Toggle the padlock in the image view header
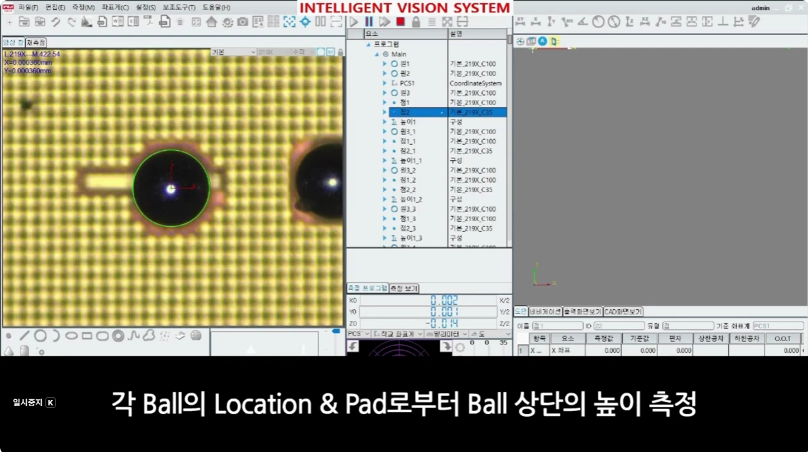This screenshot has width=808, height=452. [x=340, y=52]
